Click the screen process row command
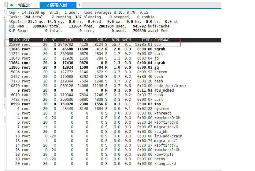The image size is (255, 171). pos(161,72)
